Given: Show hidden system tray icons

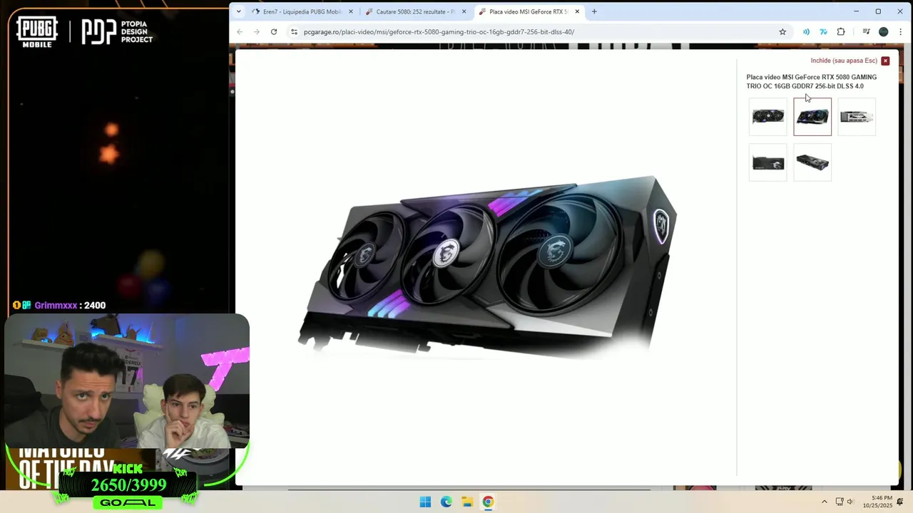Looking at the screenshot, I should [825, 502].
